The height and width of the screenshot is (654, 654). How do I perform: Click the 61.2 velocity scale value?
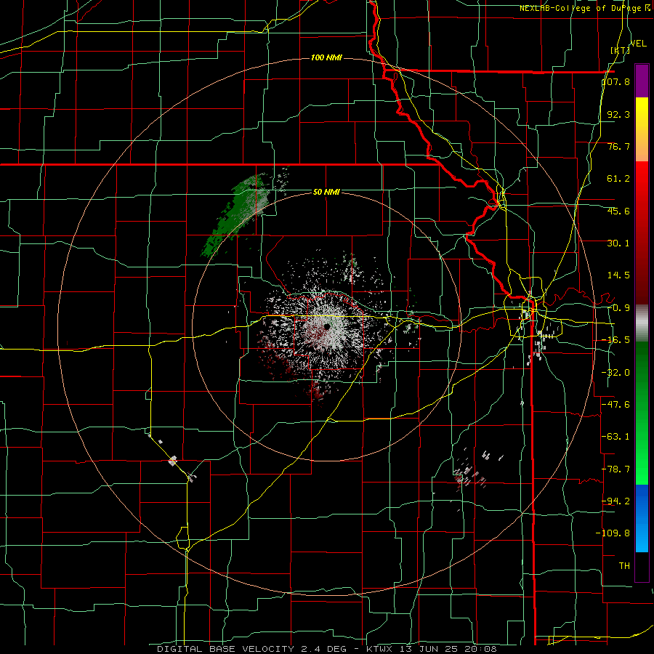pos(618,179)
